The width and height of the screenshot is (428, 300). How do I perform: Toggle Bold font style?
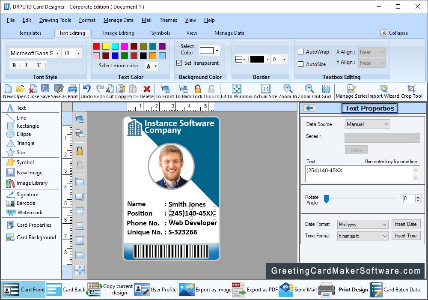pyautogui.click(x=14, y=65)
